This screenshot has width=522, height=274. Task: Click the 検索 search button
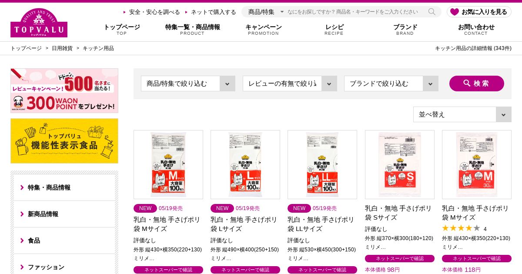[477, 84]
